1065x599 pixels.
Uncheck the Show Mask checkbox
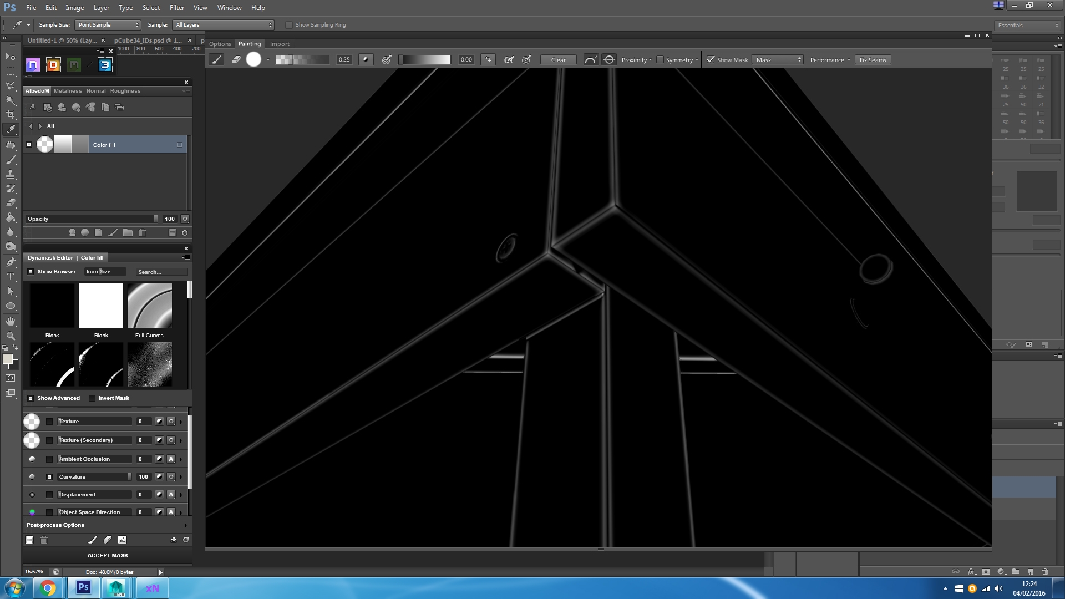711,59
